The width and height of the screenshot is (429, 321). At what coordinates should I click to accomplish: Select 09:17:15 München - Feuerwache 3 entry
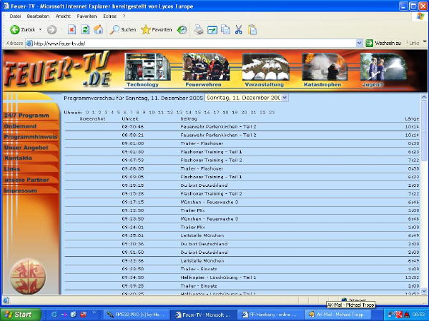(242, 203)
